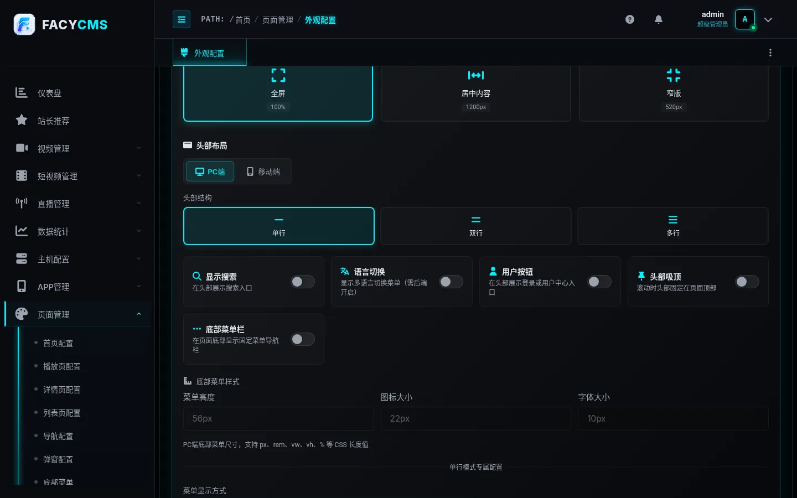Toggle the 头部吸顶 sticky header switch
This screenshot has width=797, height=498.
click(x=747, y=282)
